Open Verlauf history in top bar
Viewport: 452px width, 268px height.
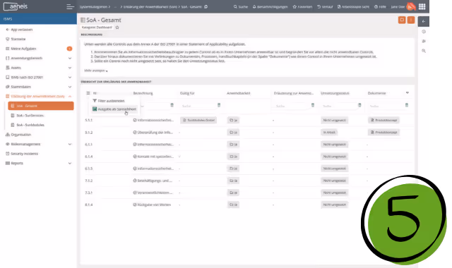(x=325, y=6)
